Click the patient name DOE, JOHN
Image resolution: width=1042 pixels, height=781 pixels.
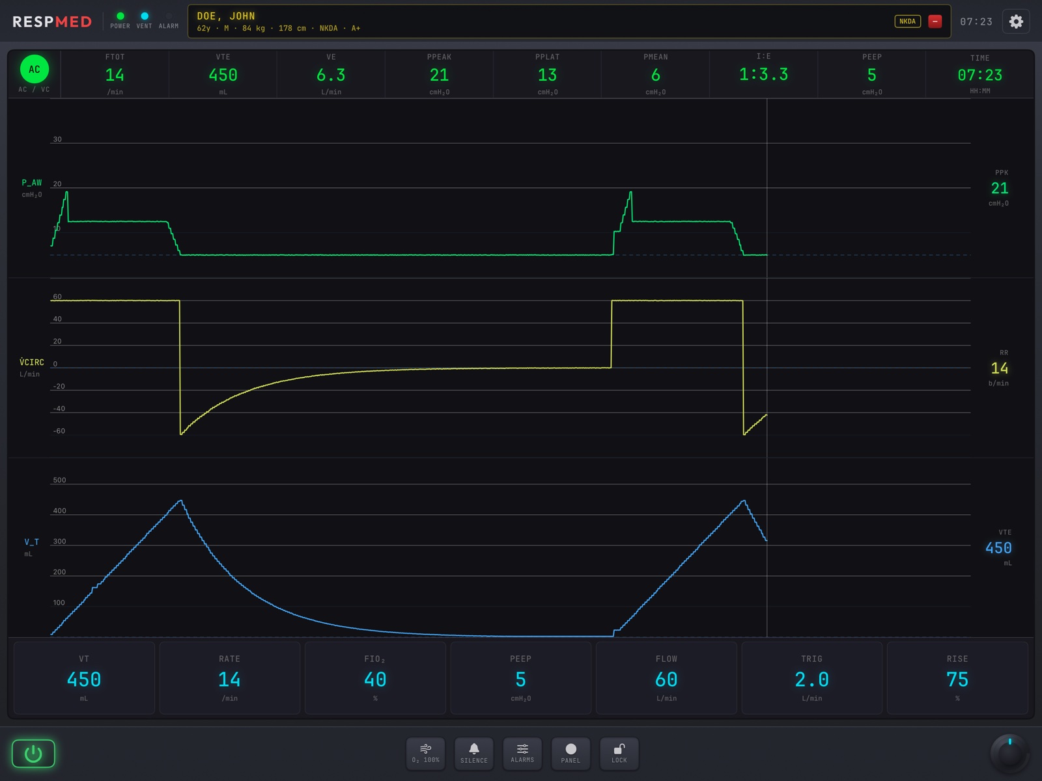tap(226, 16)
